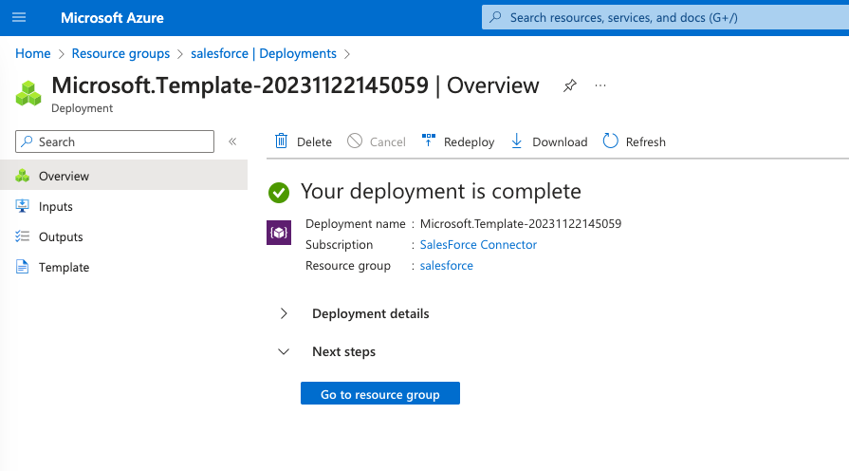Open the Azure portal hamburger menu
The width and height of the screenshot is (849, 471).
click(20, 18)
